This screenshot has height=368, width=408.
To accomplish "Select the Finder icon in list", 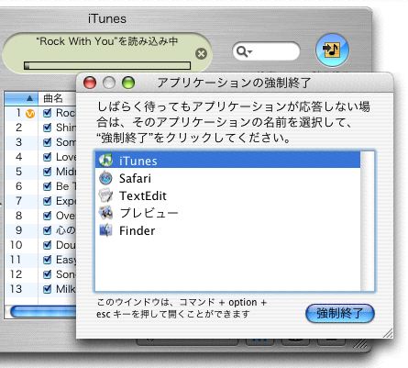I will pos(105,230).
